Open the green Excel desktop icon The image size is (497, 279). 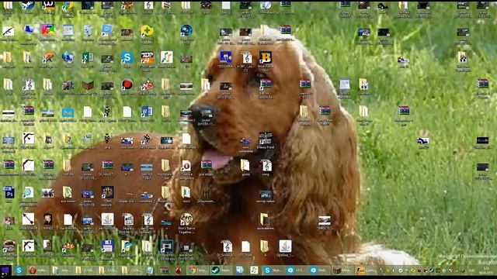87,58
